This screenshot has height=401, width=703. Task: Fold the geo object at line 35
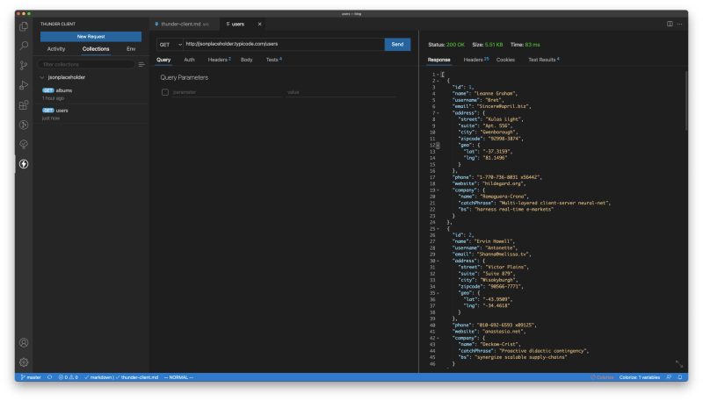[438, 293]
